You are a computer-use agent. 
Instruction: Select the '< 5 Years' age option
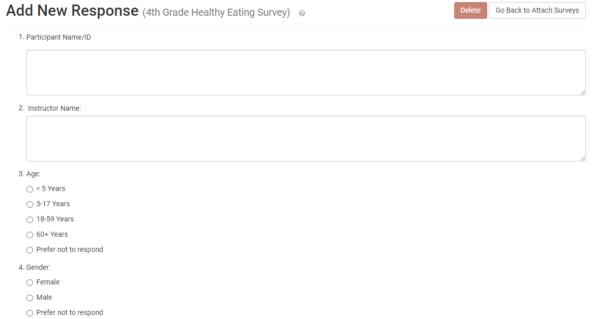pos(29,189)
